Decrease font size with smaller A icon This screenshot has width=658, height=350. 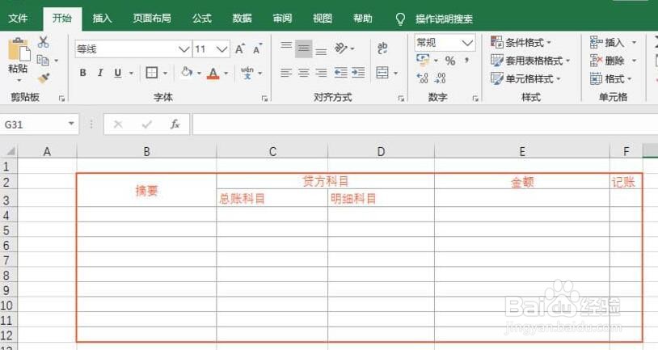[257, 49]
